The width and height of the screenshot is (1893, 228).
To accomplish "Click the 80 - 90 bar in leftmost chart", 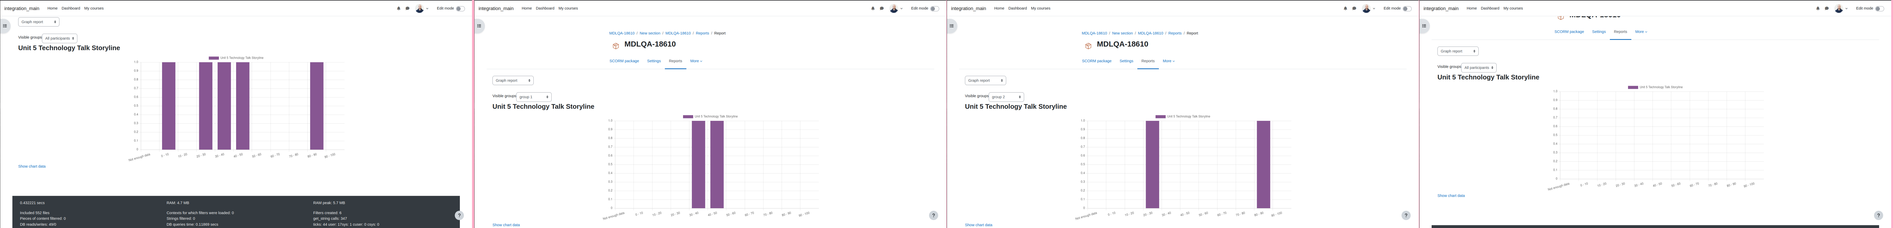I will tap(317, 106).
